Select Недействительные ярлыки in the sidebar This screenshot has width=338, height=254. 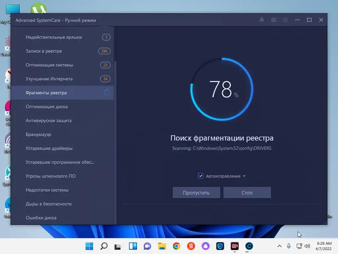tap(62, 37)
